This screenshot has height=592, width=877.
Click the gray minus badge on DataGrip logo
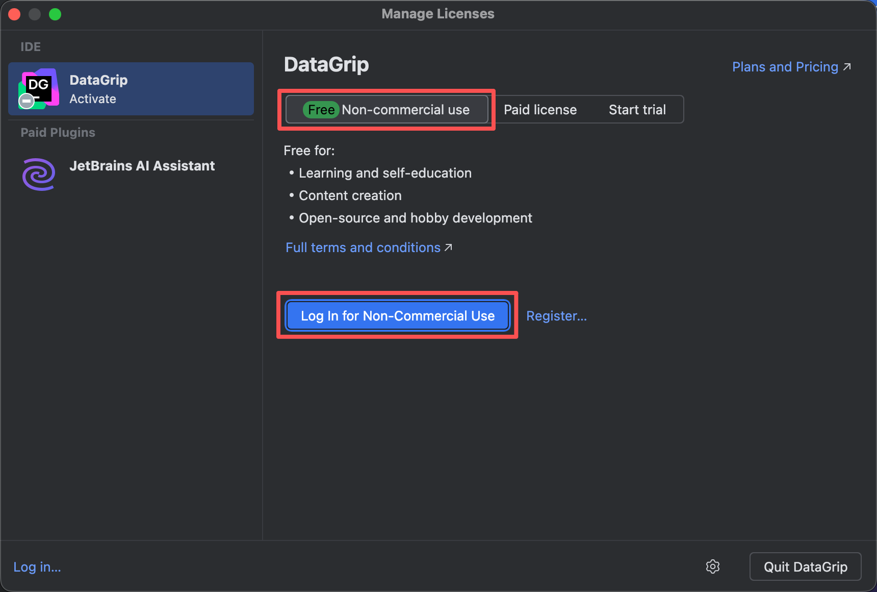coord(27,102)
